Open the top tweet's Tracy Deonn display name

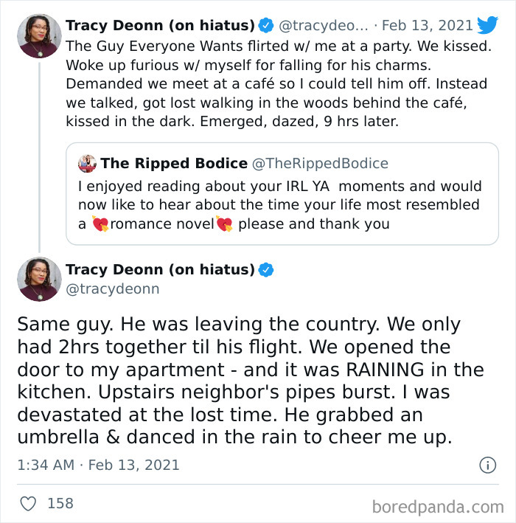[160, 26]
